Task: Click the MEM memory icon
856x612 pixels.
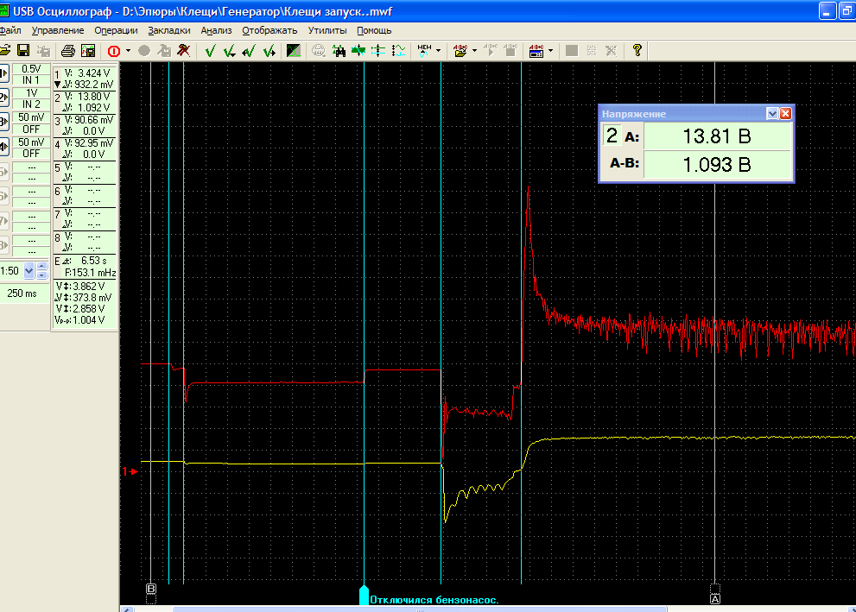Action: 424,51
